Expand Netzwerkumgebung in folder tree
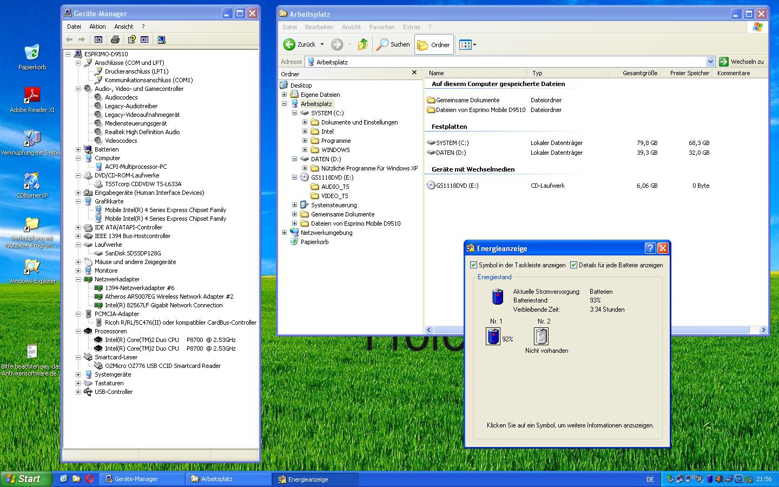Screen dimensions: 779x487 tap(285, 233)
